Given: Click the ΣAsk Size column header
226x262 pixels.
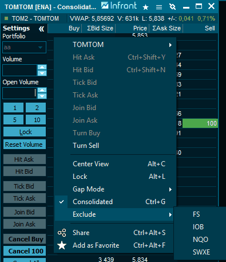Looking at the screenshot, I should (x=166, y=28).
